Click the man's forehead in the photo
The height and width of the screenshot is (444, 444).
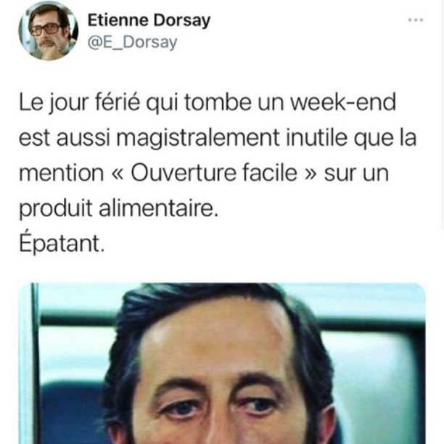217,337
